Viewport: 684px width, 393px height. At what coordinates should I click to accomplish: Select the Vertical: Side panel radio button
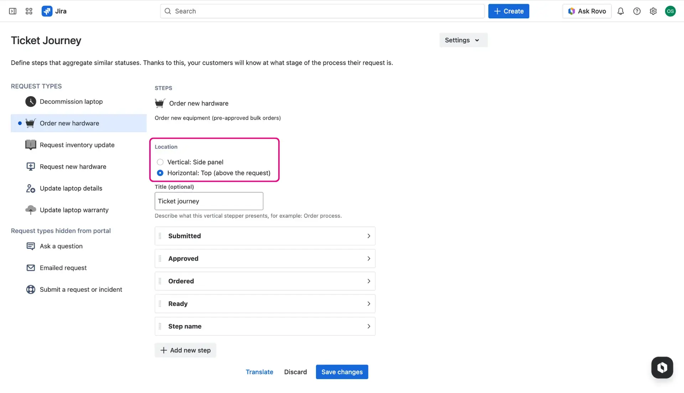pos(160,162)
